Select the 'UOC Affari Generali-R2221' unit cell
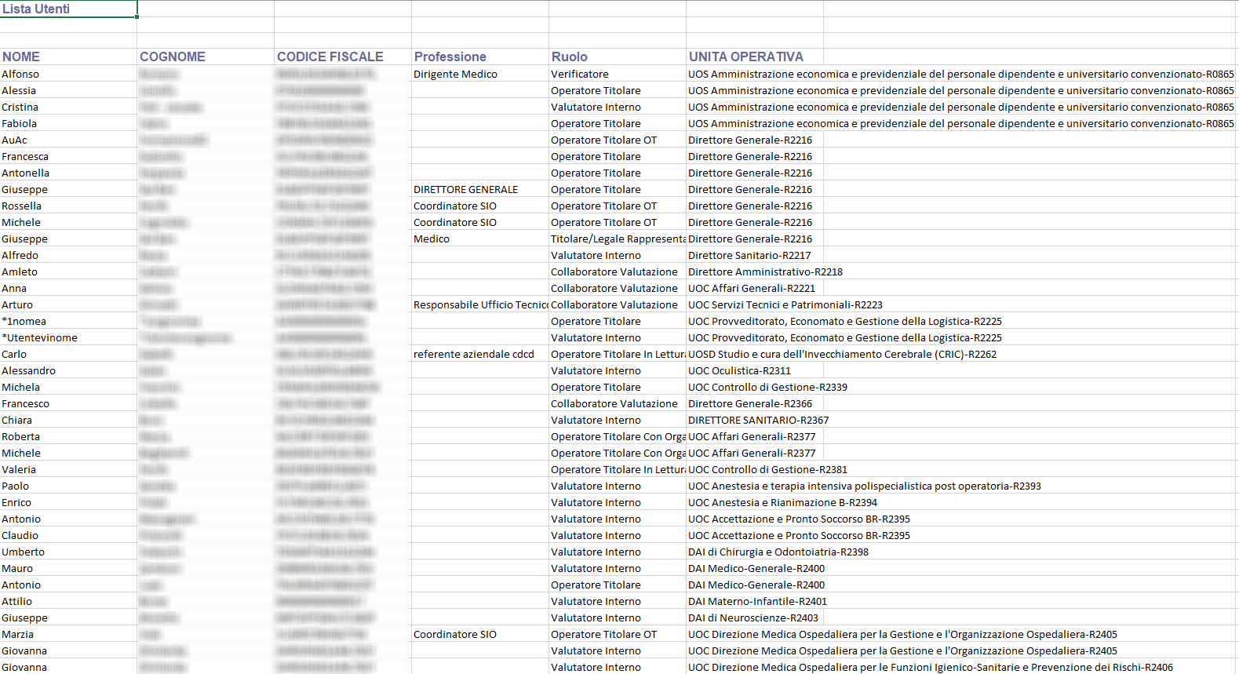Screen dimensions: 1239x674 [x=755, y=288]
